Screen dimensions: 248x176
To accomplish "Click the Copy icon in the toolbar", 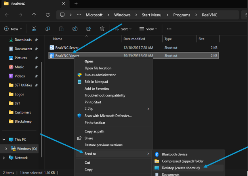I will tap(48, 29).
